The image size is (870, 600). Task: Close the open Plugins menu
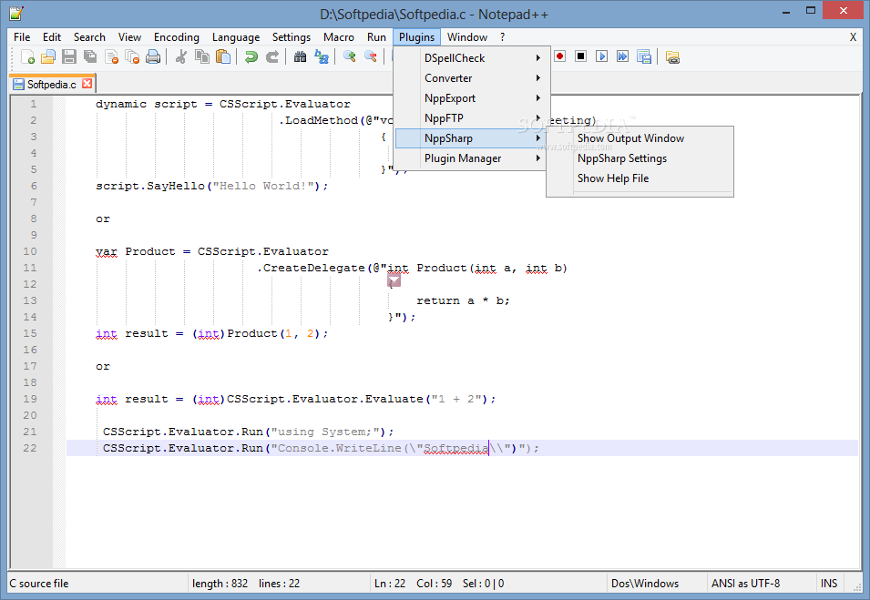pos(416,37)
